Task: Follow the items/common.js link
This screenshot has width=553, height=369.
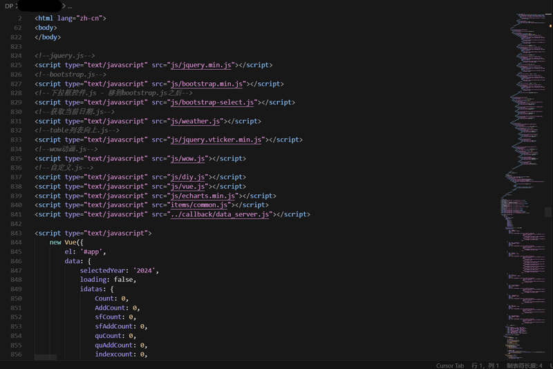Action: (x=201, y=205)
